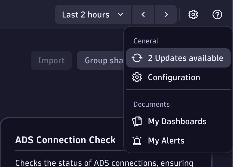Click the sync arrows icon beside Updates available
Image resolution: width=233 pixels, height=167 pixels.
tap(137, 58)
